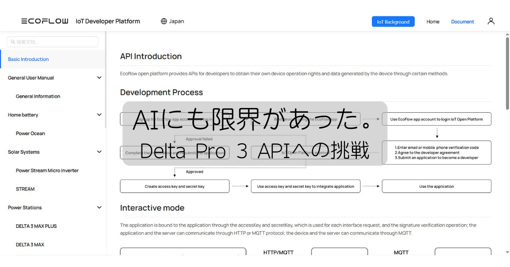Click 'Agree to the developer agreement' text
The width and height of the screenshot is (510, 267).
click(x=427, y=153)
